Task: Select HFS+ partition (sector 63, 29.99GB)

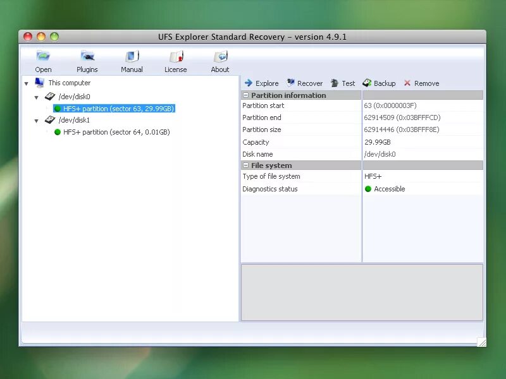Action: click(114, 109)
